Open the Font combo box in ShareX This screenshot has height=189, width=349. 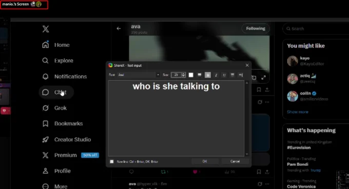click(x=139, y=75)
